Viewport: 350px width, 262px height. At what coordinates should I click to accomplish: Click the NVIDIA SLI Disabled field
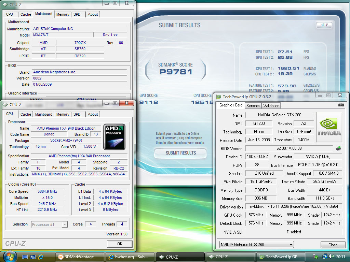tap(294, 232)
